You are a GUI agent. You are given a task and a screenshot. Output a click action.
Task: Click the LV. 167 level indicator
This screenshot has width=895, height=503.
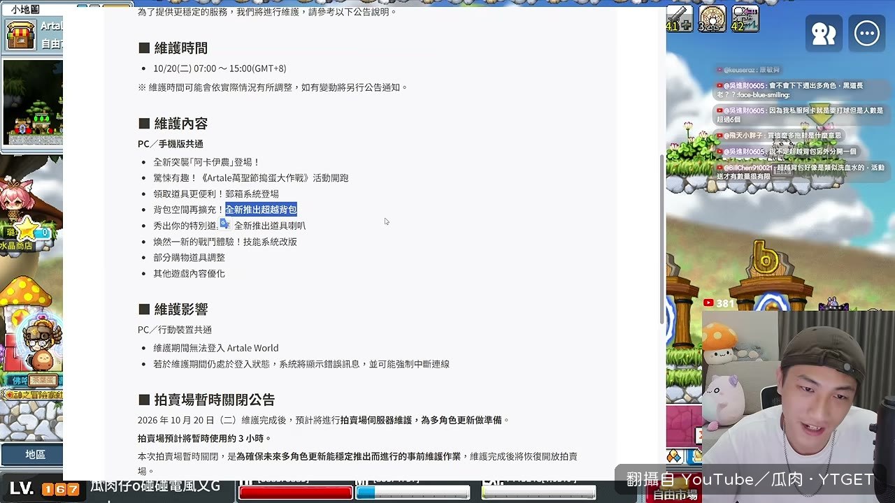pyautogui.click(x=44, y=489)
